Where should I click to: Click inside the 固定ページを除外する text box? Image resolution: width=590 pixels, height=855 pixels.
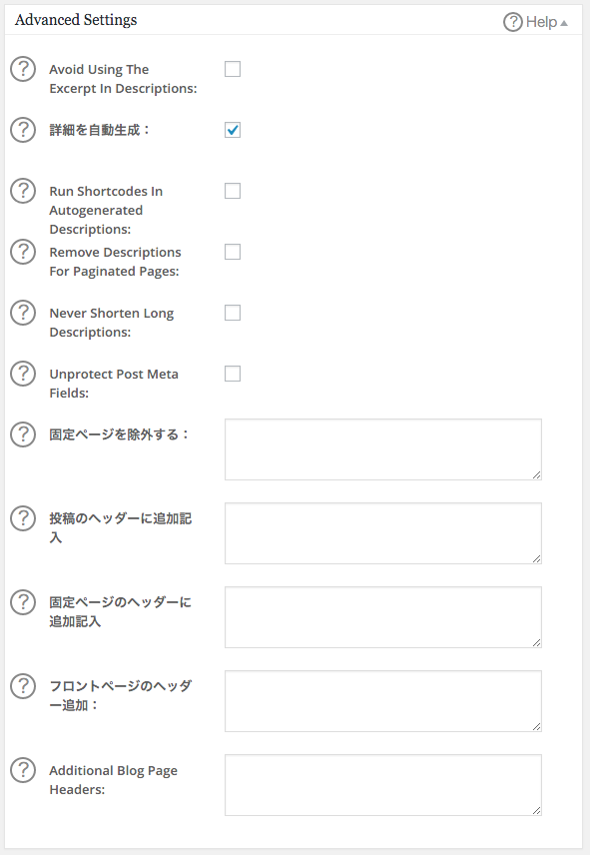click(x=383, y=449)
